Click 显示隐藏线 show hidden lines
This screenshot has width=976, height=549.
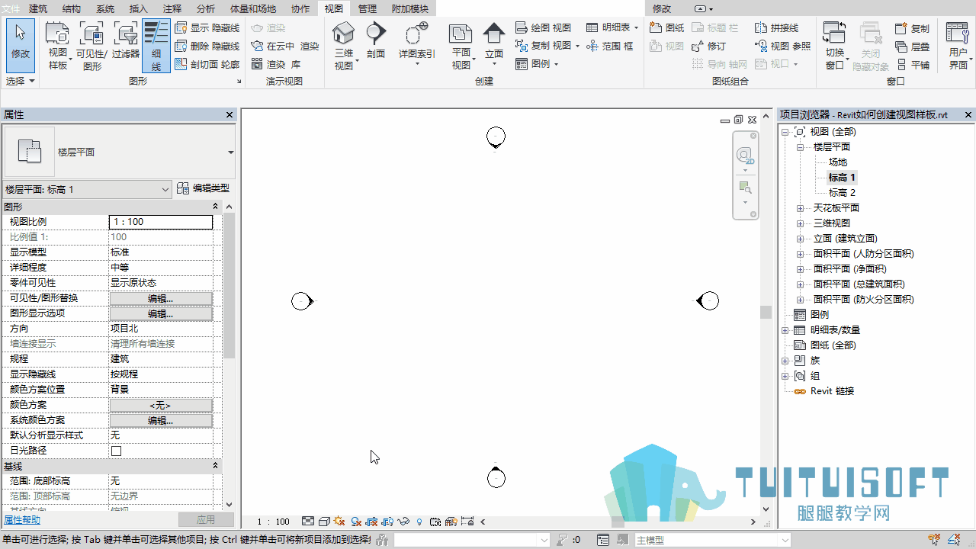point(207,27)
